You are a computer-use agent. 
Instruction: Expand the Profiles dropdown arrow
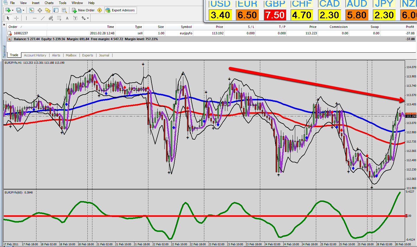point(23,10)
